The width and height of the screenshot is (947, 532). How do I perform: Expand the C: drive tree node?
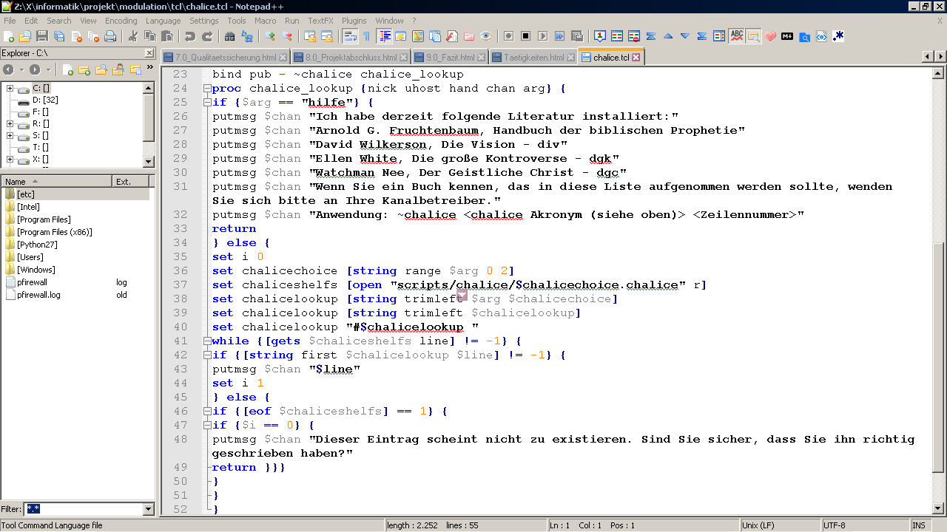point(10,89)
